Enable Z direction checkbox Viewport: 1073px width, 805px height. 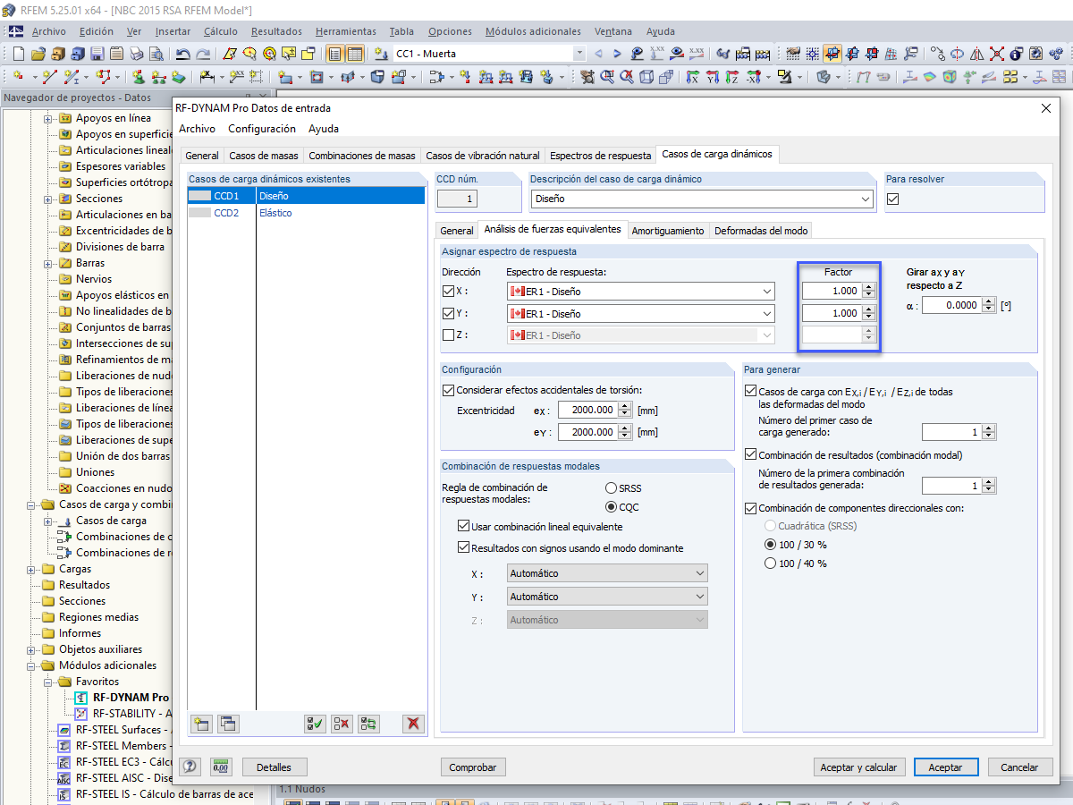pos(449,335)
